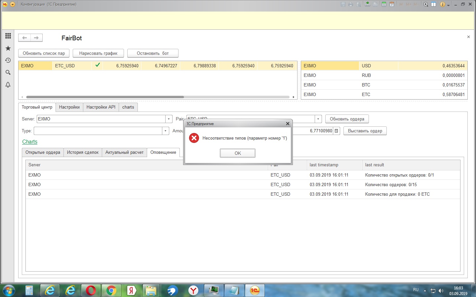The height and width of the screenshot is (297, 476).
Task: Select row Количество открытых ордеров: 0/1
Action: click(x=243, y=175)
